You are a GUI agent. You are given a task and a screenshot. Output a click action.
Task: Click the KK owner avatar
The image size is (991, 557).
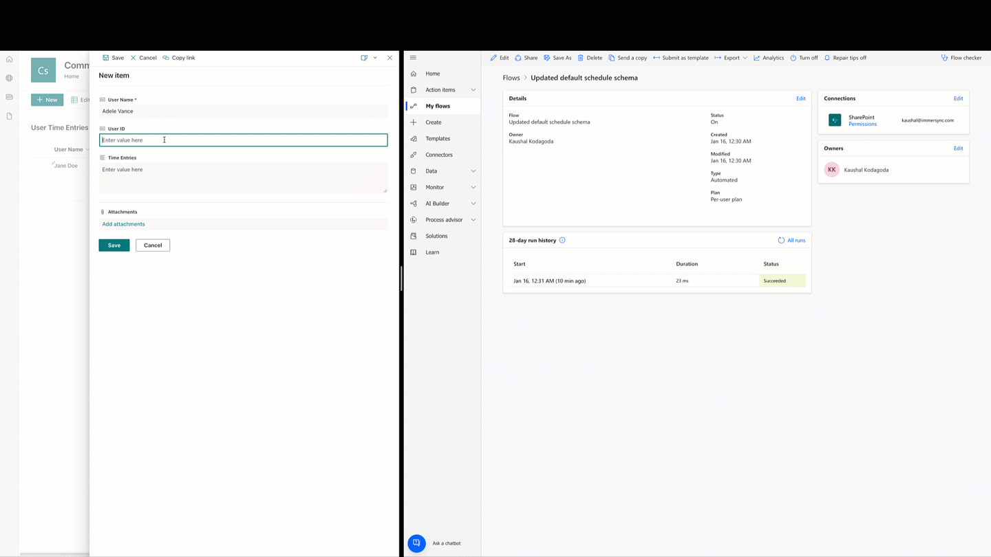pos(832,170)
